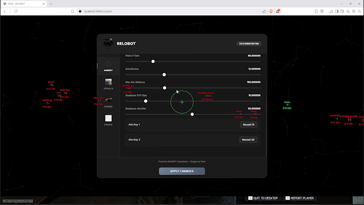Open the Config sidebar section
This screenshot has height=205, width=364.
point(108,119)
